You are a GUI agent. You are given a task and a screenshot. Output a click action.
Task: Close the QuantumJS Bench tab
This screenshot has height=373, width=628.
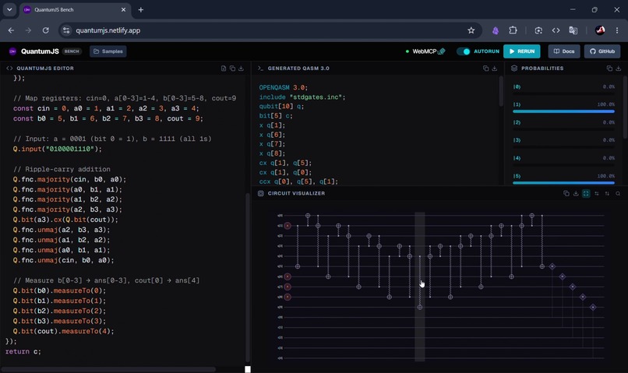tap(123, 9)
